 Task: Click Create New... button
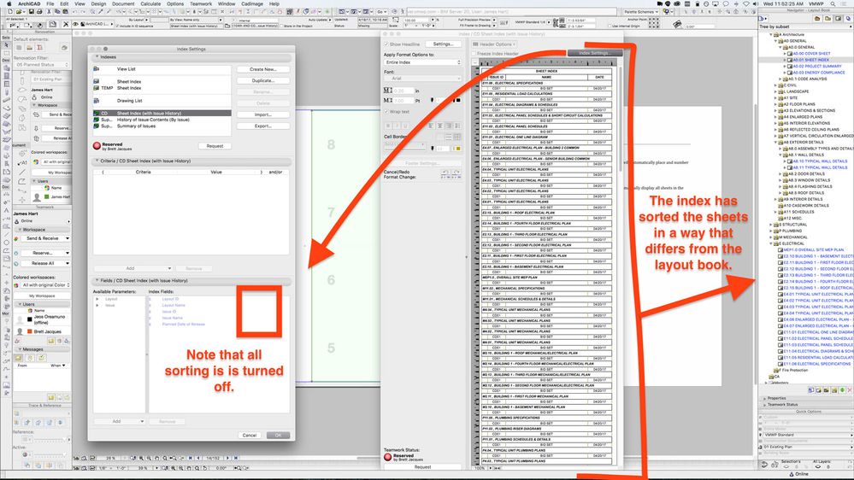pos(263,69)
